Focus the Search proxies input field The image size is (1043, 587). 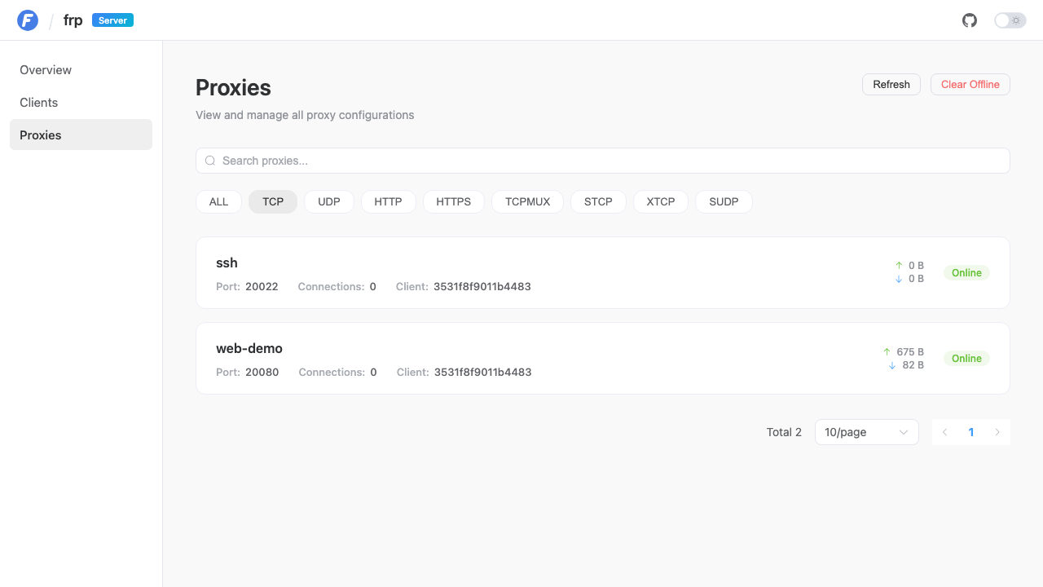click(603, 161)
